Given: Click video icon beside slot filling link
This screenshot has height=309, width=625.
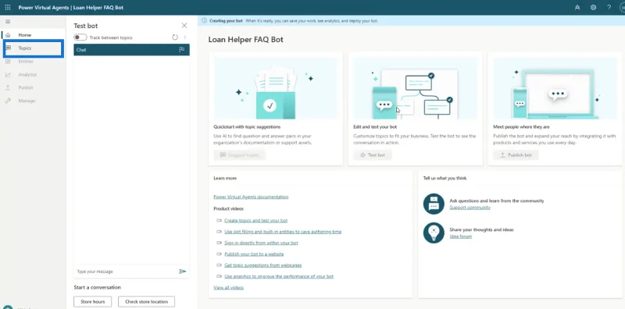Looking at the screenshot, I should pyautogui.click(x=219, y=231).
